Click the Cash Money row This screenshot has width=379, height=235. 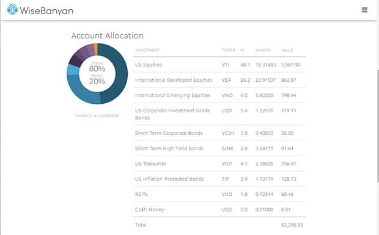(219, 209)
